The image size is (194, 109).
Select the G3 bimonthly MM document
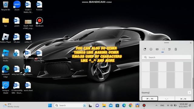pos(17,88)
